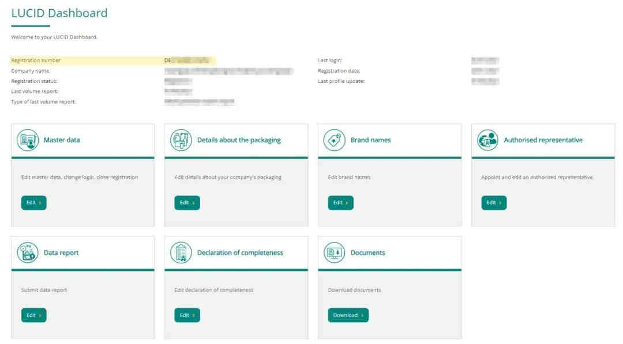
Task: Click the Master data card icon
Action: point(28,140)
